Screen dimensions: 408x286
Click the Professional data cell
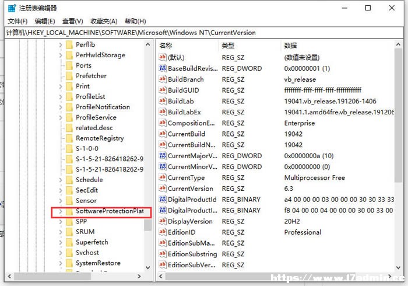[303, 233]
